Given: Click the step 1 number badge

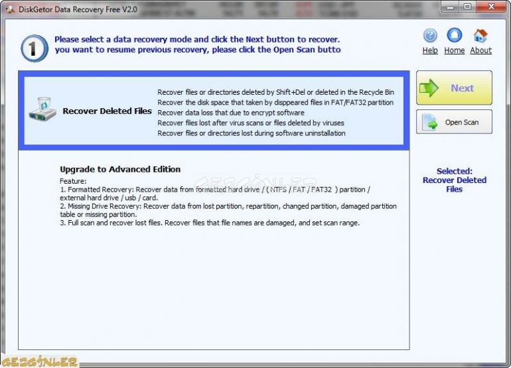Looking at the screenshot, I should 35,48.
